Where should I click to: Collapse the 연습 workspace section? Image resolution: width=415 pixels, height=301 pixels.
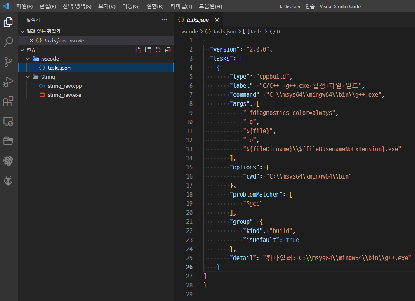(22, 50)
